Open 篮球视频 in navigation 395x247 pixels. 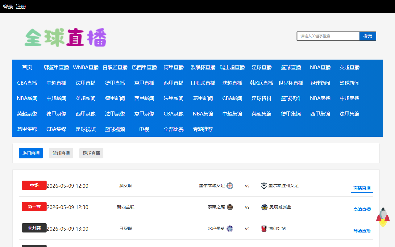pos(115,129)
